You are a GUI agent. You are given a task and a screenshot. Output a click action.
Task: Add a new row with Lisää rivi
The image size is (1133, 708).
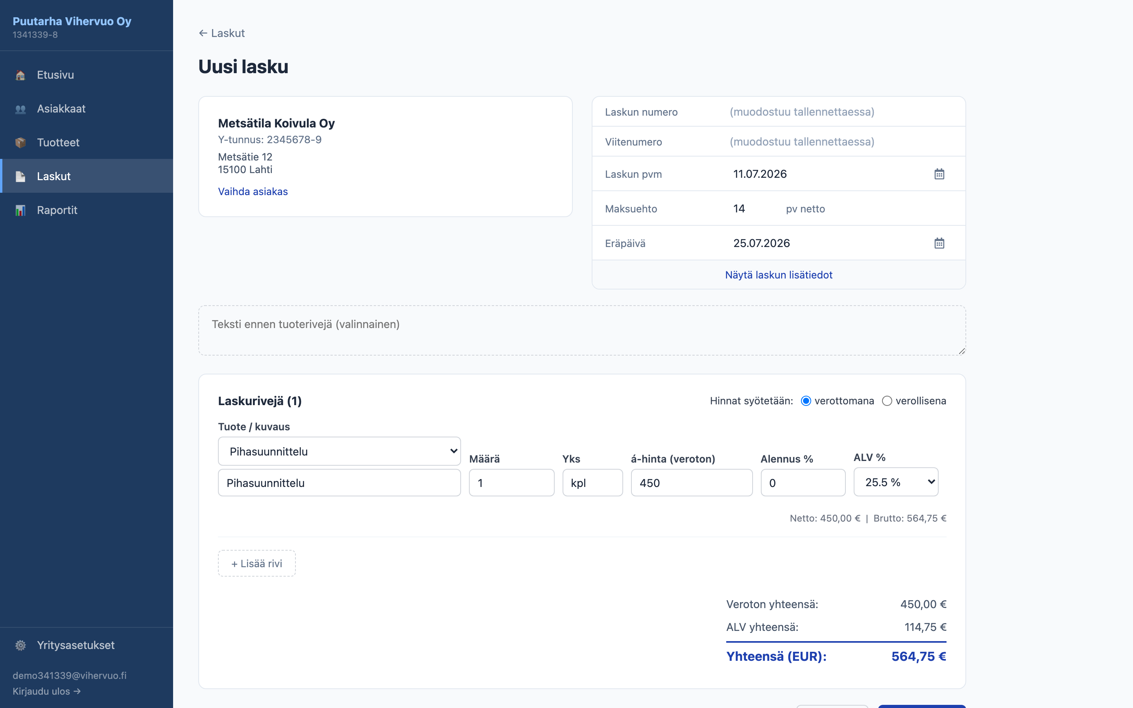[x=256, y=563]
